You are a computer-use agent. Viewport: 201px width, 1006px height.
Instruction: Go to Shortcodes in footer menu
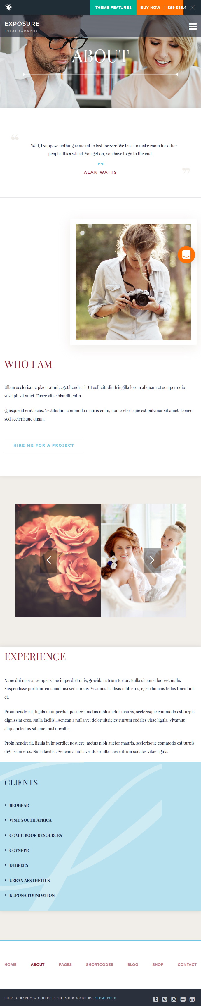[99, 964]
